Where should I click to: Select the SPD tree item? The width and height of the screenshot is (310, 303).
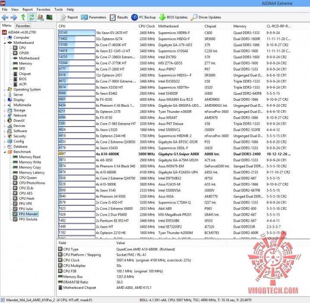coord(22,68)
